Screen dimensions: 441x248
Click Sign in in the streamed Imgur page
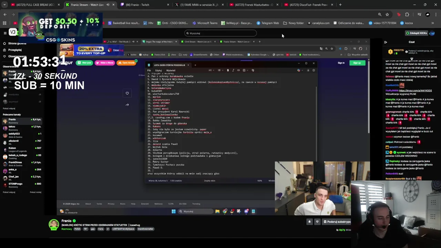341,63
